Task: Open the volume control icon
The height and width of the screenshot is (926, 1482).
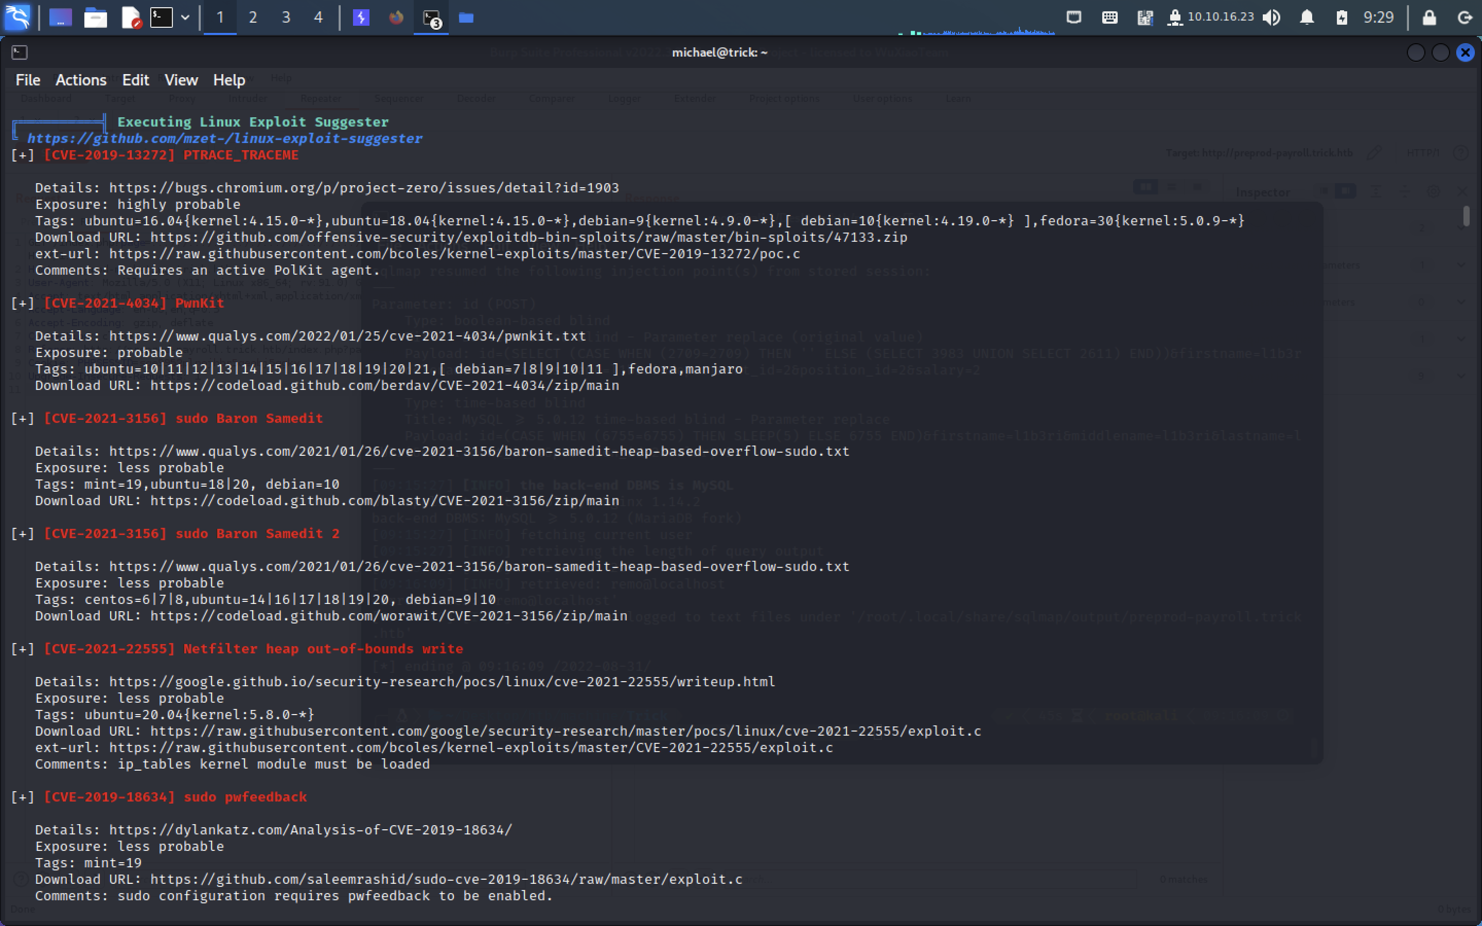Action: (1273, 17)
